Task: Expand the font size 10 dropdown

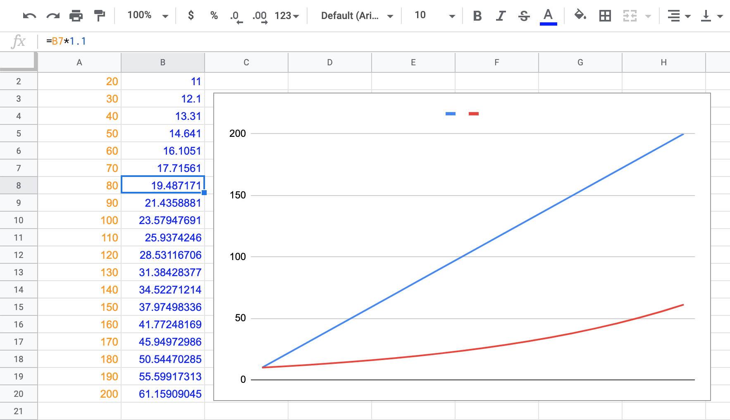Action: click(x=434, y=16)
